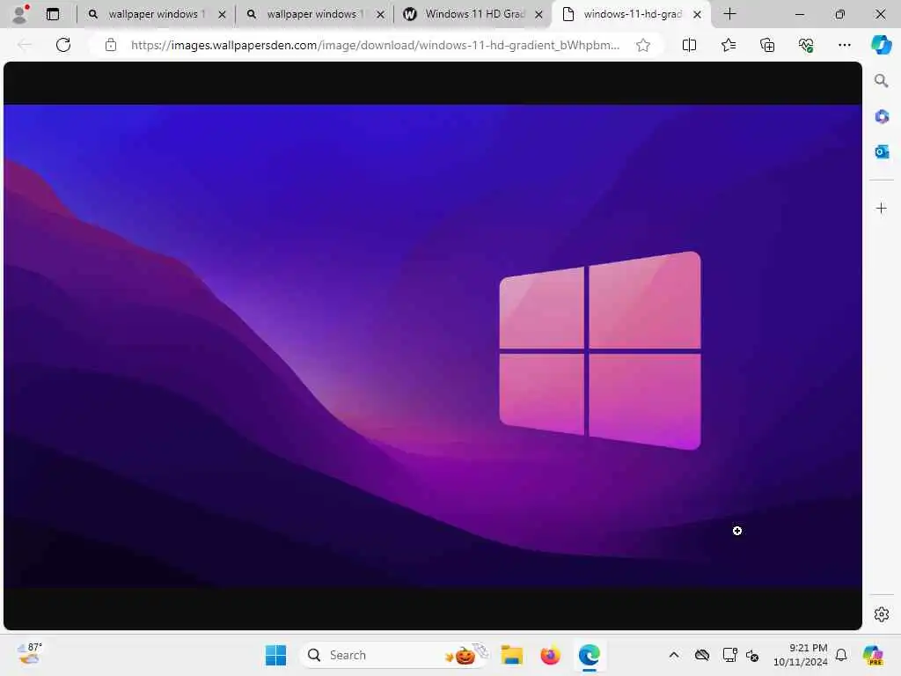Customize sidebar with plus icon

pos(881,208)
